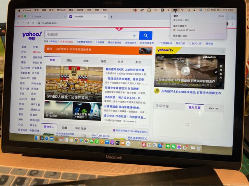Image resolution: width=249 pixels, height=186 pixels.
Task: Click the 購物中心 sidebar link
Action: [38, 52]
